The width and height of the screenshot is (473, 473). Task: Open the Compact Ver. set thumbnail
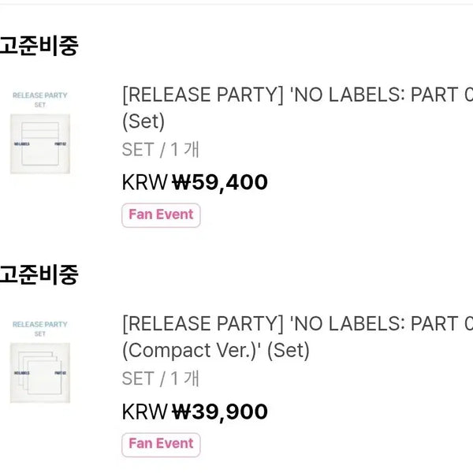click(x=40, y=362)
